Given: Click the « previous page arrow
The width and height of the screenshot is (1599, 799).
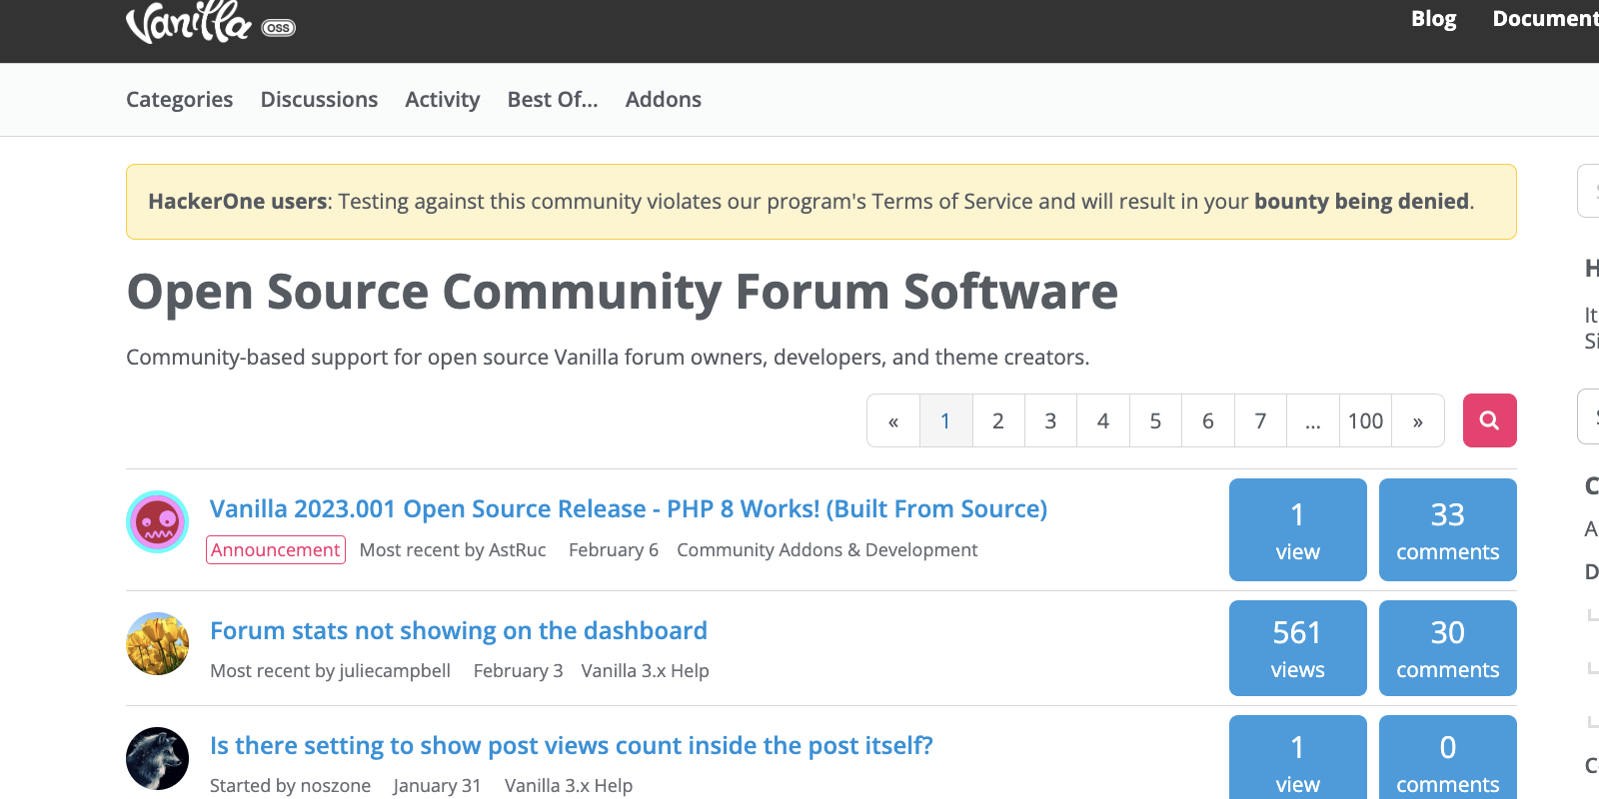Looking at the screenshot, I should (893, 421).
